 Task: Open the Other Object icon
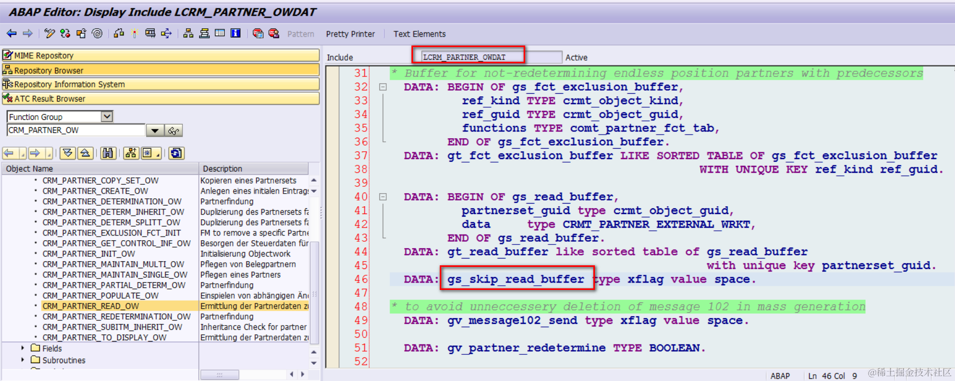pos(81,33)
